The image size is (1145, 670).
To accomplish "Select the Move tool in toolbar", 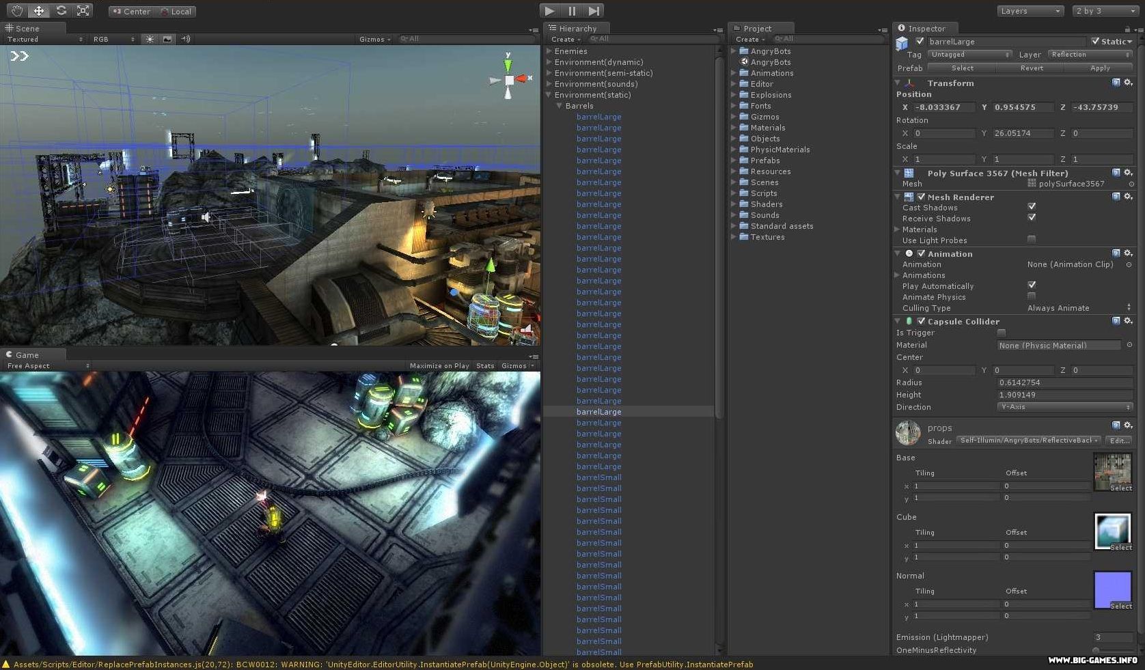I will [39, 11].
